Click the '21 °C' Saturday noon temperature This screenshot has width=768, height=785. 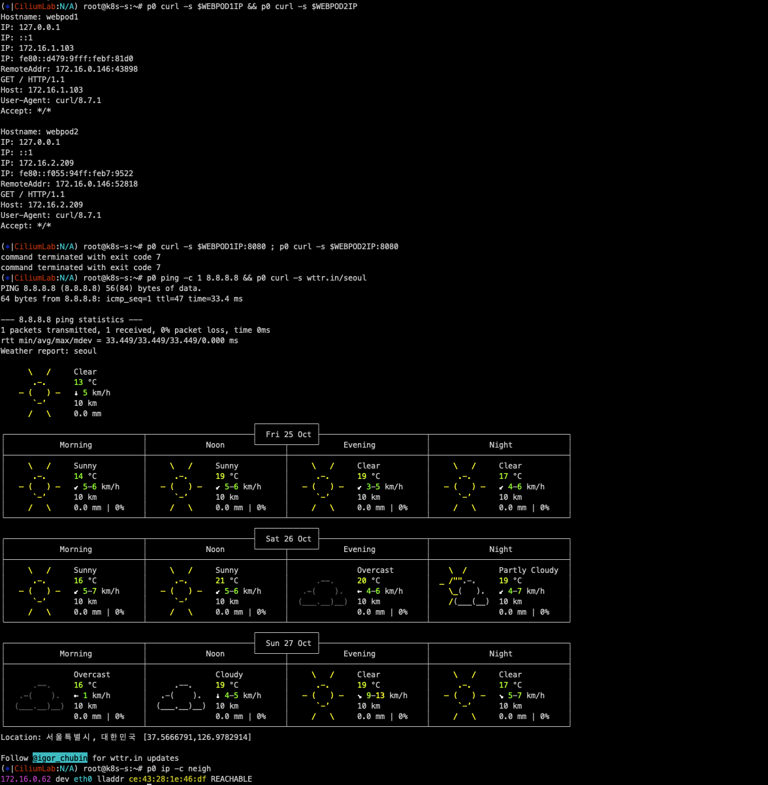pos(227,581)
